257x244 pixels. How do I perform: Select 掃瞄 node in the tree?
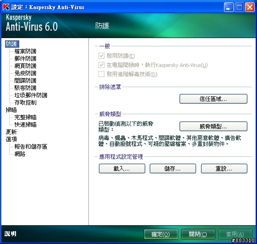click(11, 110)
